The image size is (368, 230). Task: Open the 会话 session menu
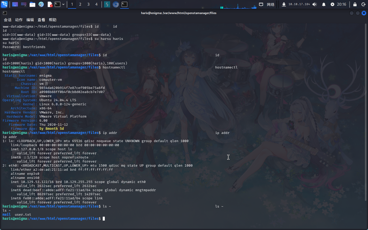pos(8,20)
